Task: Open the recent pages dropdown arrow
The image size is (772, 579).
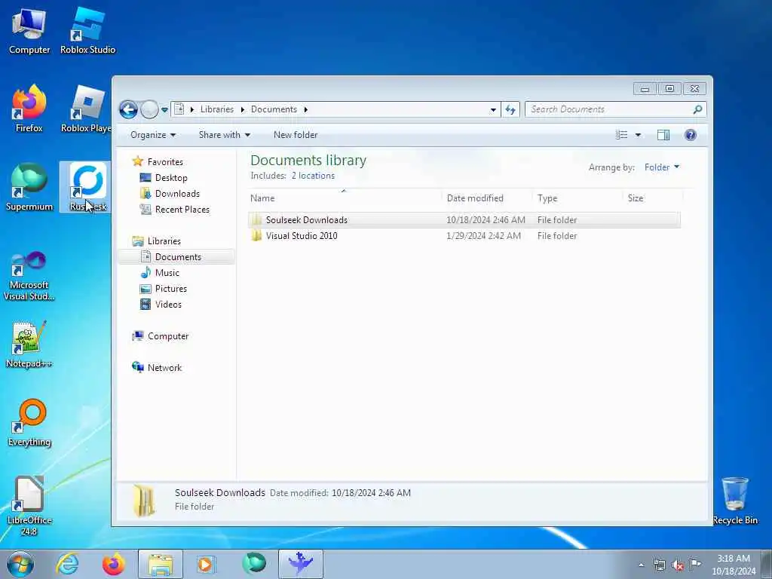Action: point(164,109)
